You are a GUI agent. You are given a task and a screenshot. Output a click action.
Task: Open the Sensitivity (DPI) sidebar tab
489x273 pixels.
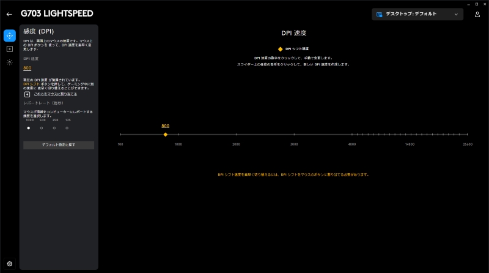click(10, 36)
